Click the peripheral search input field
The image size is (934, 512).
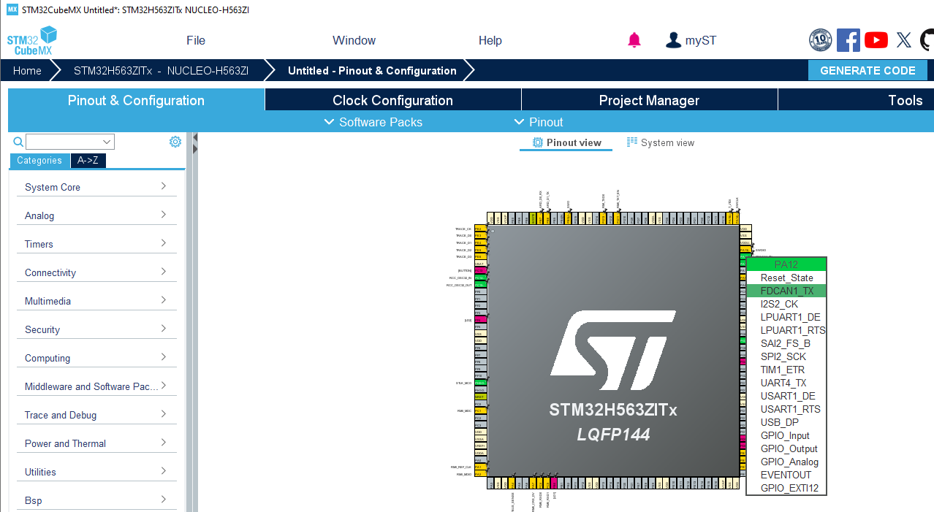point(69,141)
